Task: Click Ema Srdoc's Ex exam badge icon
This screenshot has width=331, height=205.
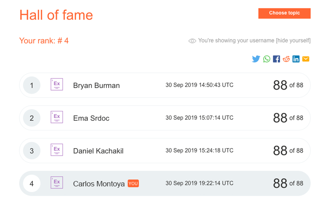Action: [57, 118]
